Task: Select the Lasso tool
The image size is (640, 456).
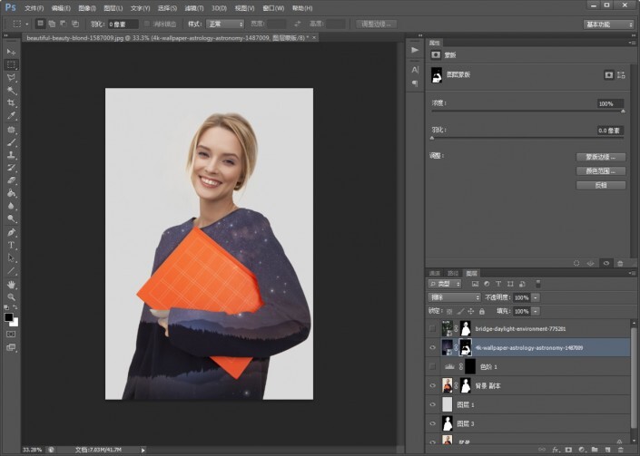Action: [12, 78]
